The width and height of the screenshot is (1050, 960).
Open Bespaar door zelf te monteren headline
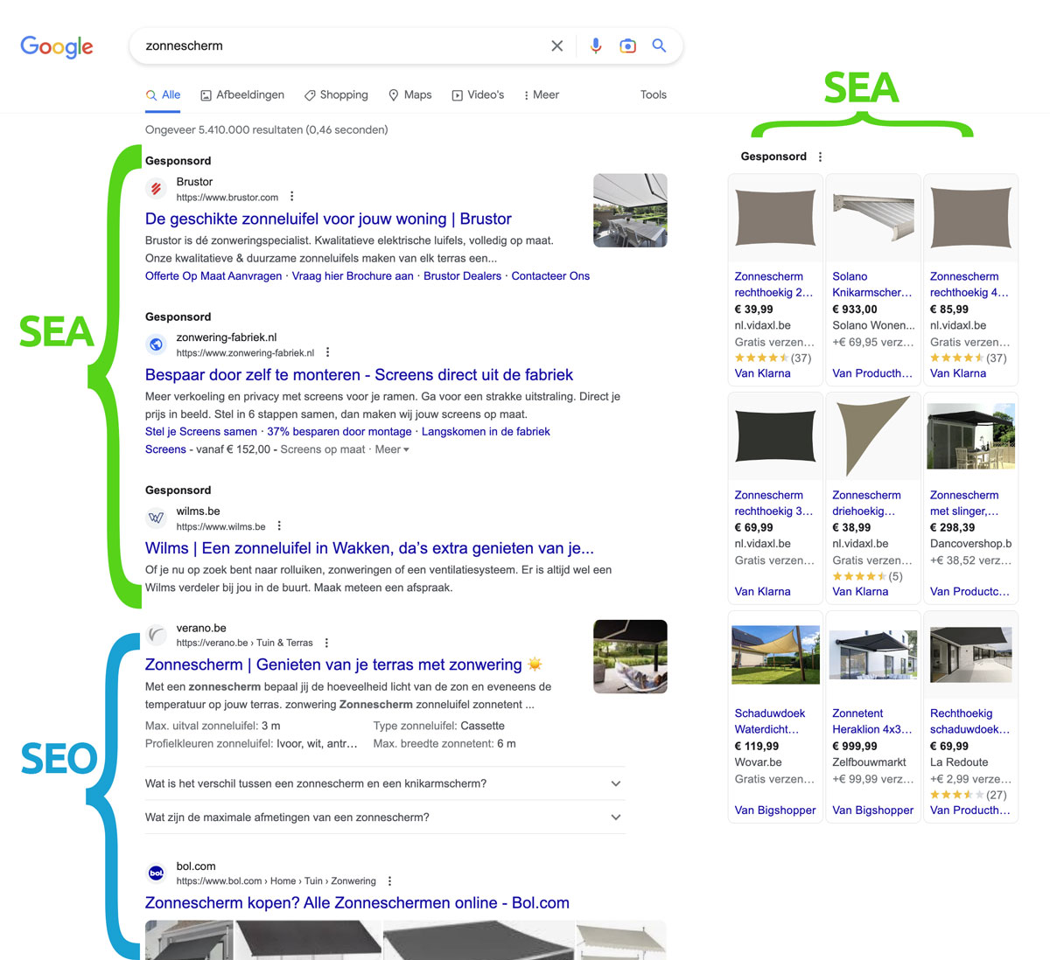tap(359, 374)
